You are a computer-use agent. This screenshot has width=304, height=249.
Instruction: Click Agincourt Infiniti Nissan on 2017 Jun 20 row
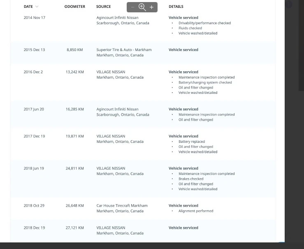[x=117, y=109]
